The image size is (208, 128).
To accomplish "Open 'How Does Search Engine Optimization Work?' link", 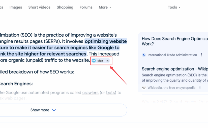I will point(175,41).
